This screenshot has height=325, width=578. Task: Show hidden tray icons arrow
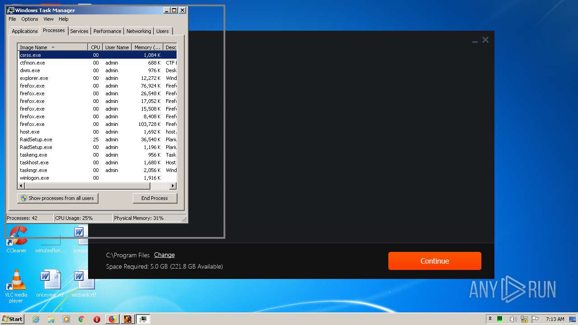(490, 319)
